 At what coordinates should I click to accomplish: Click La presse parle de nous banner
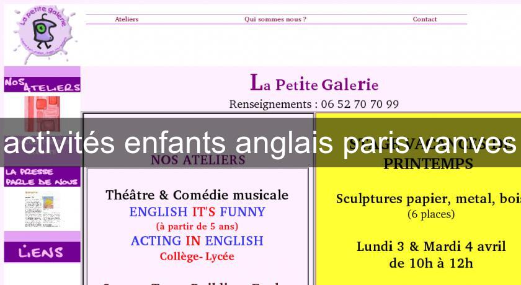(42, 177)
